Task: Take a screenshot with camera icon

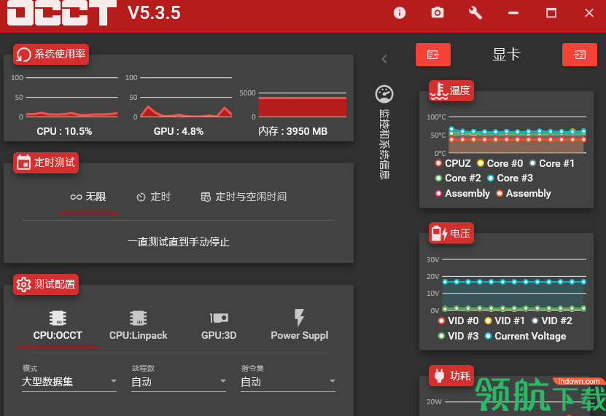Action: pyautogui.click(x=437, y=12)
